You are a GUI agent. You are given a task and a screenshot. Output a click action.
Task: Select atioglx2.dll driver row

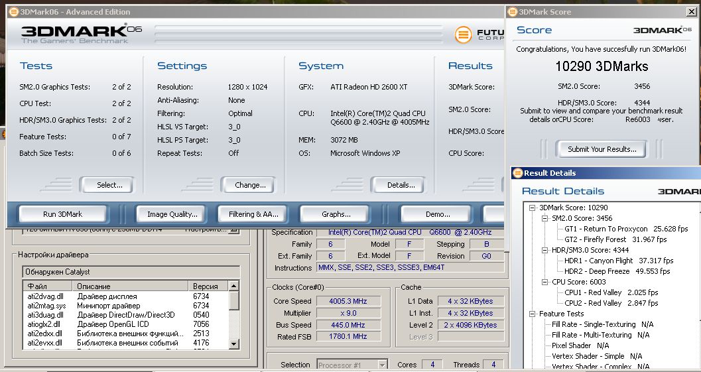point(125,324)
